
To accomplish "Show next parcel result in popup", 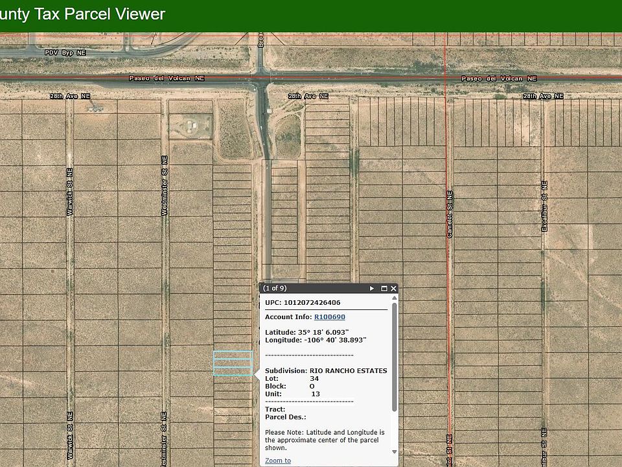I will [372, 289].
